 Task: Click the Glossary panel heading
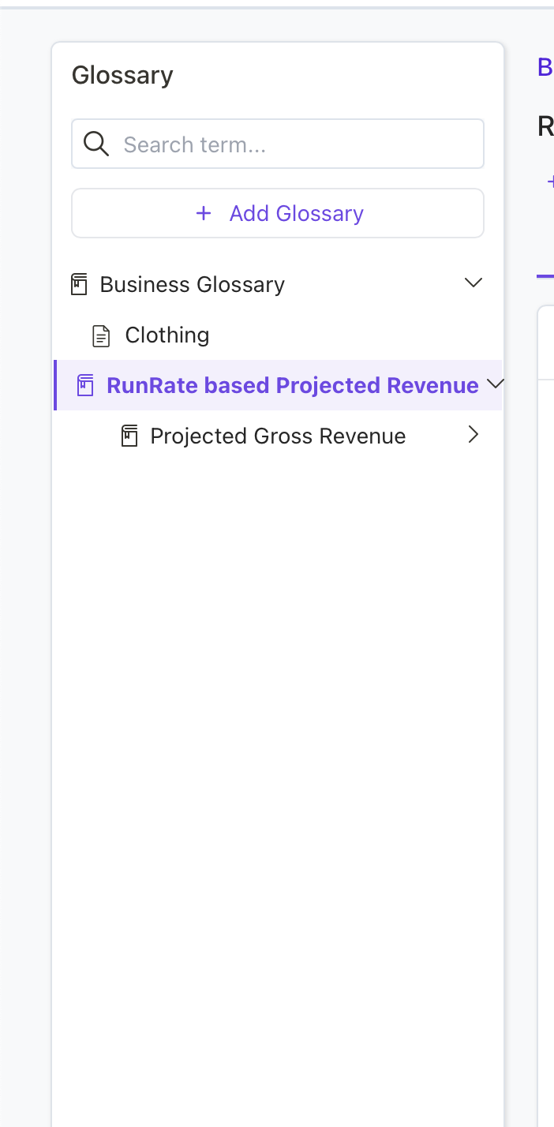point(122,76)
